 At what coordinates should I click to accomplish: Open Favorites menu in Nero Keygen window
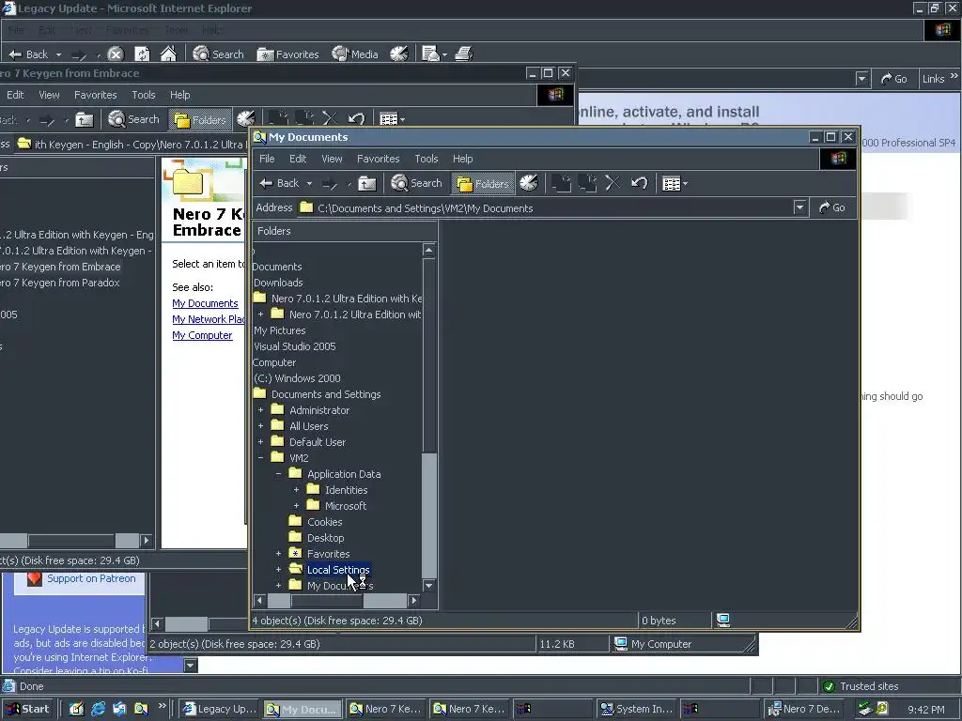[x=95, y=95]
